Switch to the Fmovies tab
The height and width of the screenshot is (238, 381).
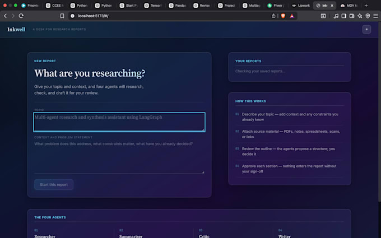pos(30,6)
